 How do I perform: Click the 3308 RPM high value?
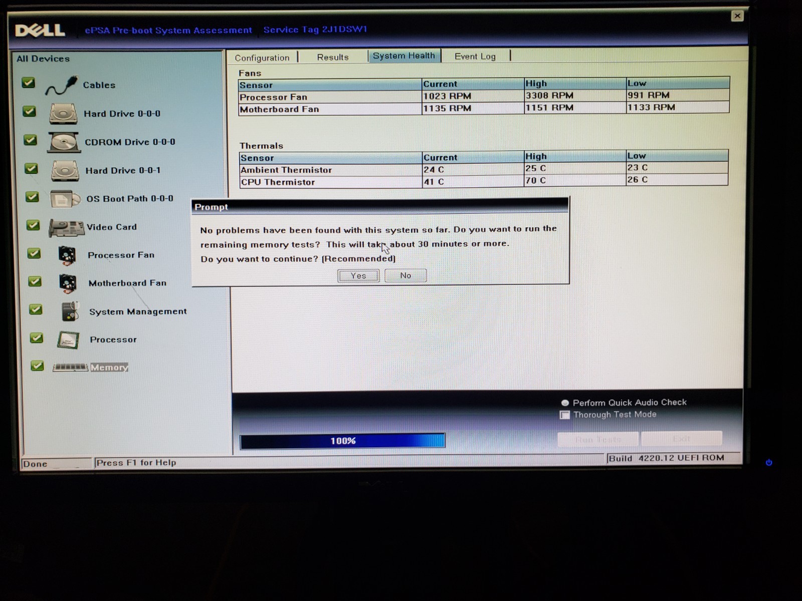tap(549, 95)
